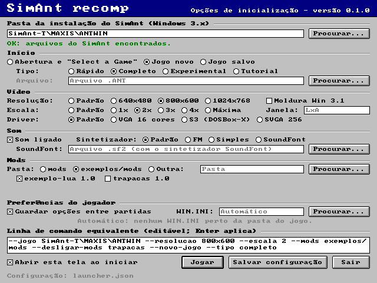Screen dimensions: 377x283
Task: Focus the SoundFont .sf2 file field
Action: (186, 149)
